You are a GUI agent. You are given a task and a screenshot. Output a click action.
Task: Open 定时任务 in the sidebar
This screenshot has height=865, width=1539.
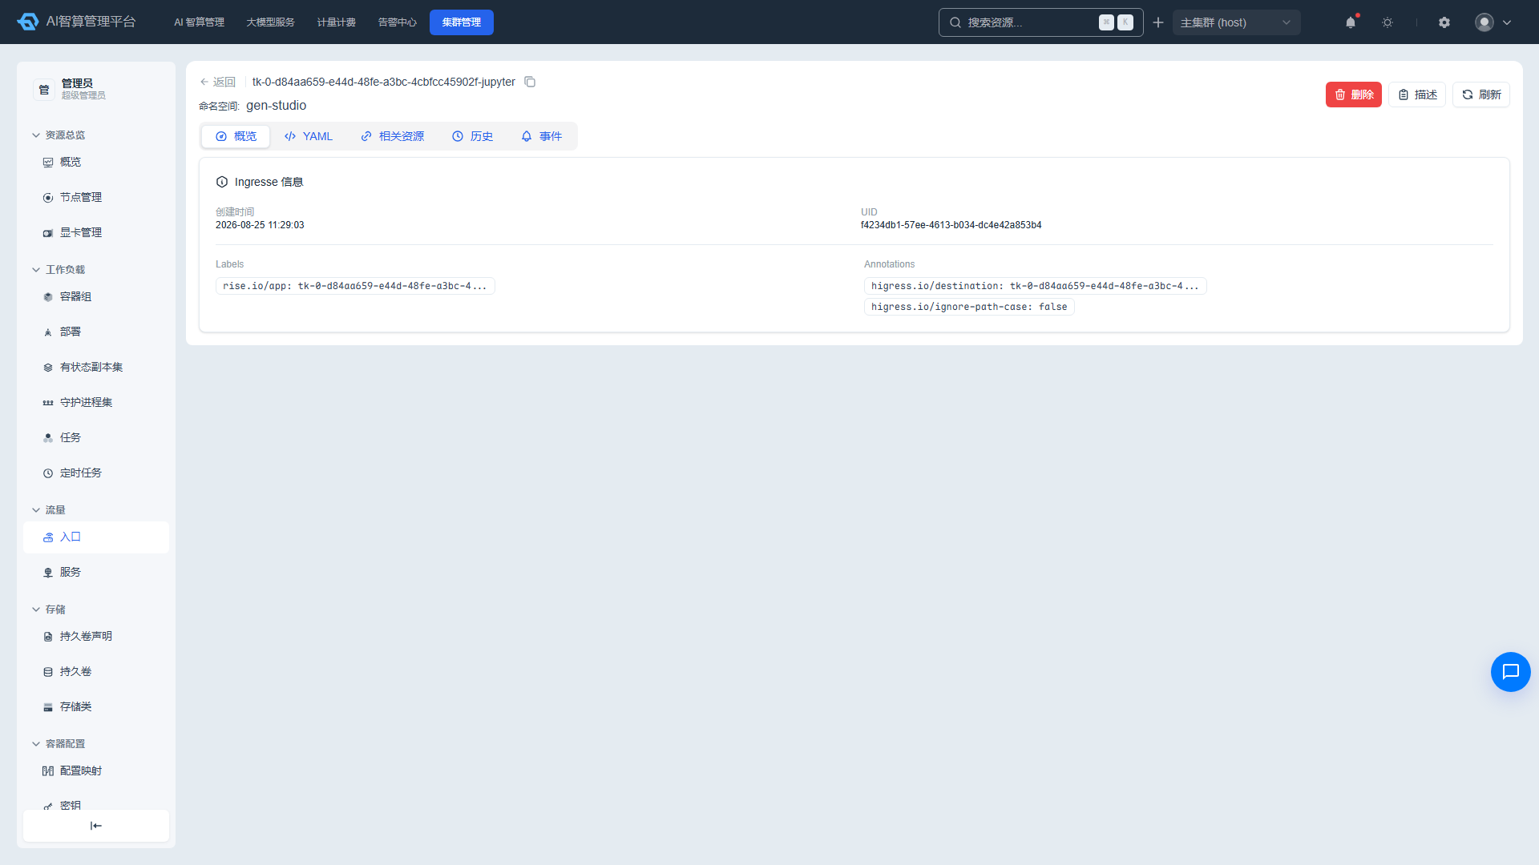tap(96, 473)
